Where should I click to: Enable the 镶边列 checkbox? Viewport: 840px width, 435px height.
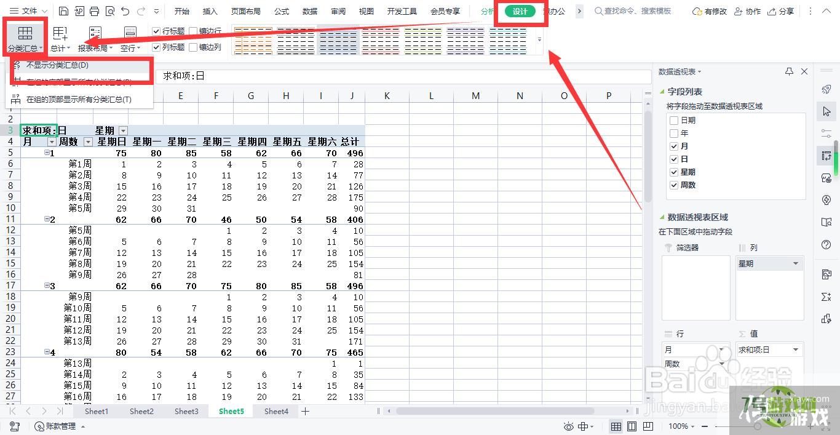[x=194, y=47]
